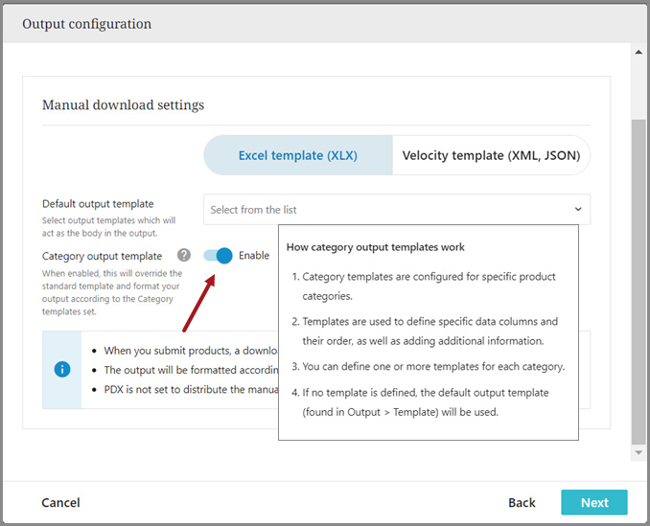The image size is (650, 526).
Task: Click the 'How category output templates work' heading
Action: [375, 247]
